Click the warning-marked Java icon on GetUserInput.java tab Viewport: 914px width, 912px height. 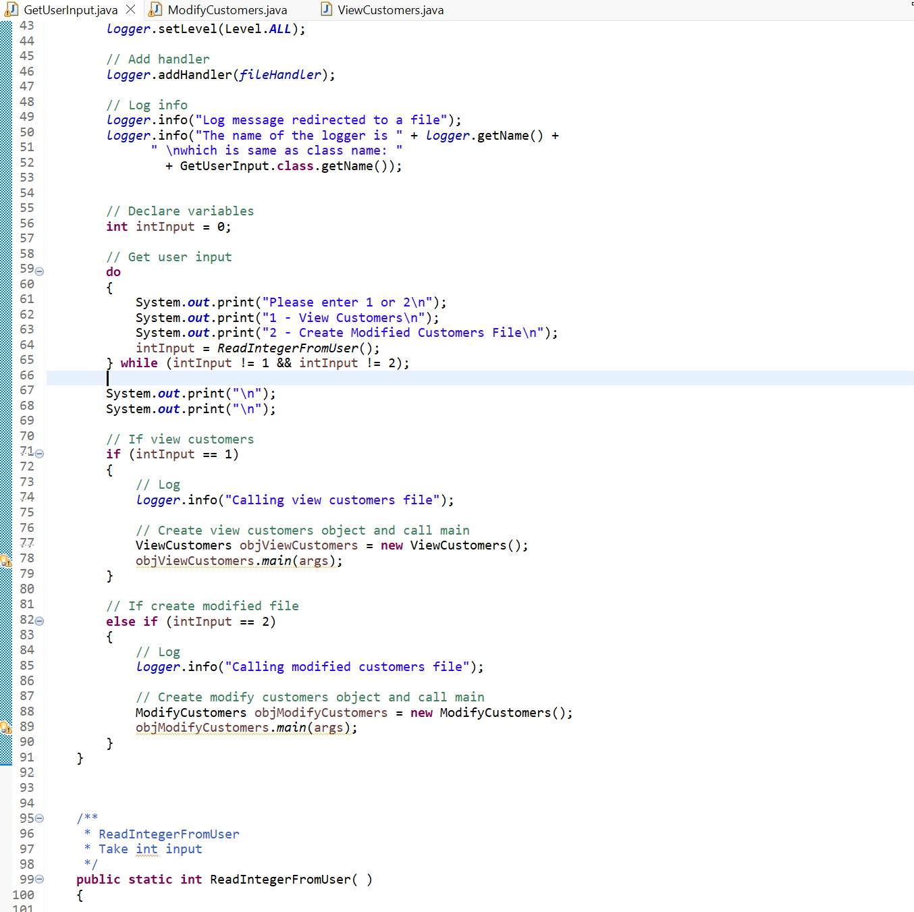(10, 9)
